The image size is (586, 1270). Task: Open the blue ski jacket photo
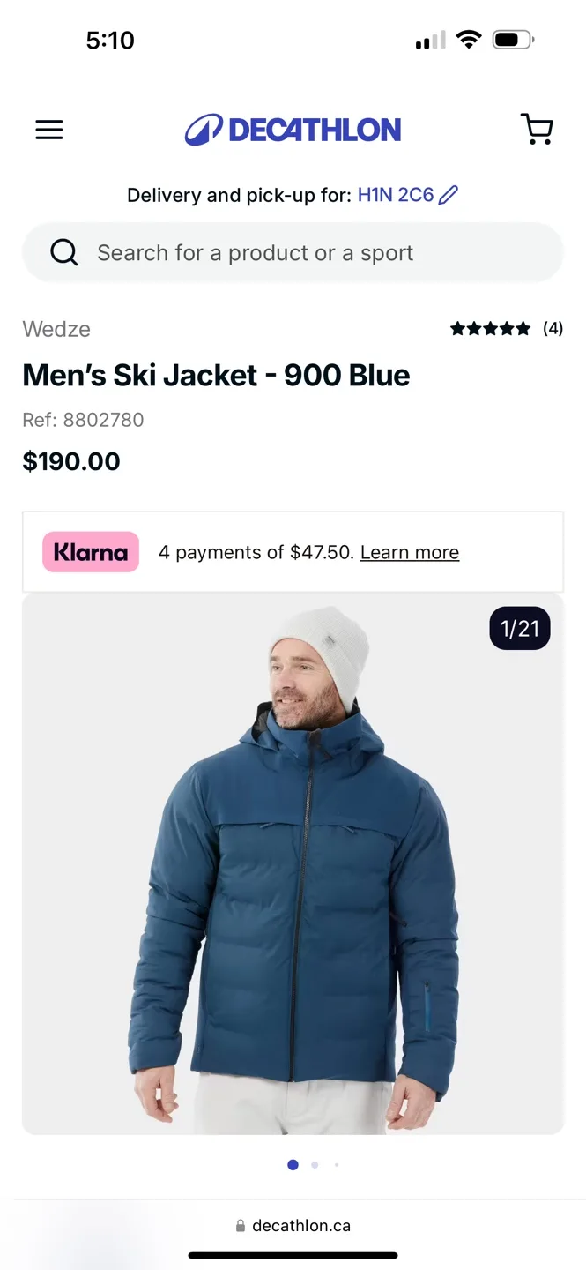pyautogui.click(x=293, y=864)
